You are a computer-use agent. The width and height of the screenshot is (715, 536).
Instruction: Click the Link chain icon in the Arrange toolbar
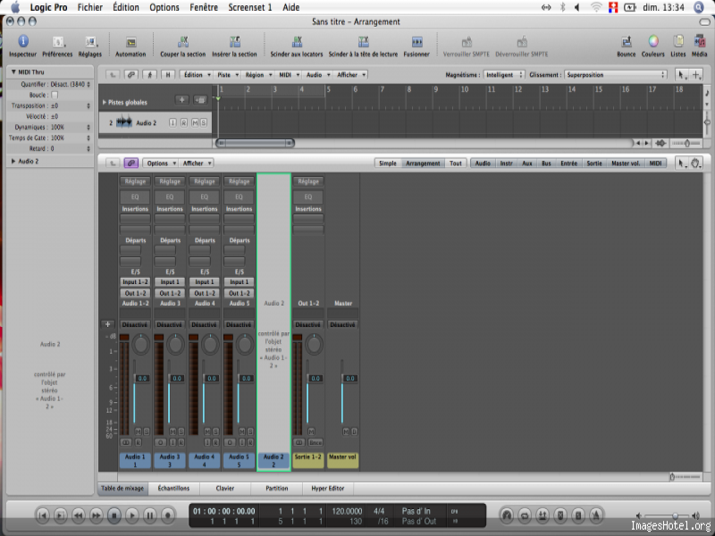130,75
